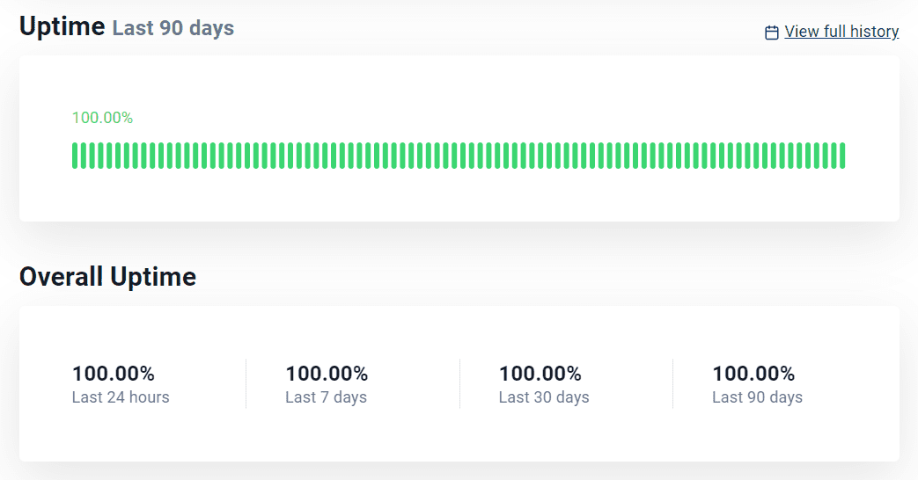Select the 100.00% value in Last 90 days column

(753, 374)
